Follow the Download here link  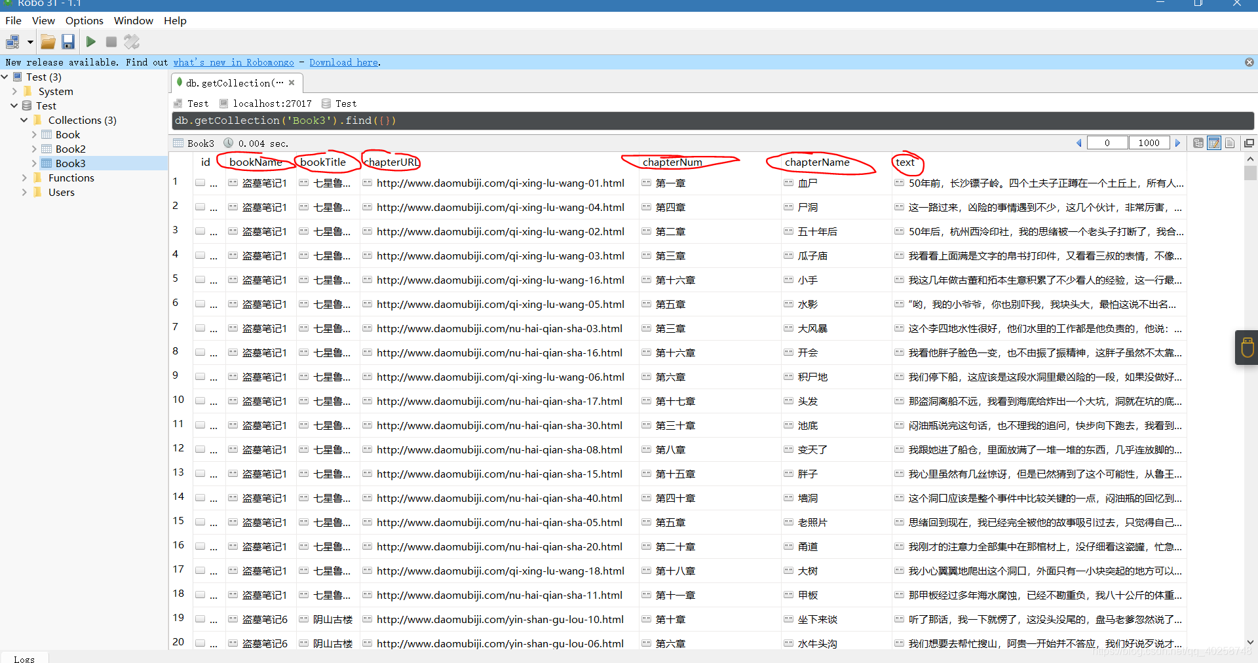pyautogui.click(x=343, y=62)
